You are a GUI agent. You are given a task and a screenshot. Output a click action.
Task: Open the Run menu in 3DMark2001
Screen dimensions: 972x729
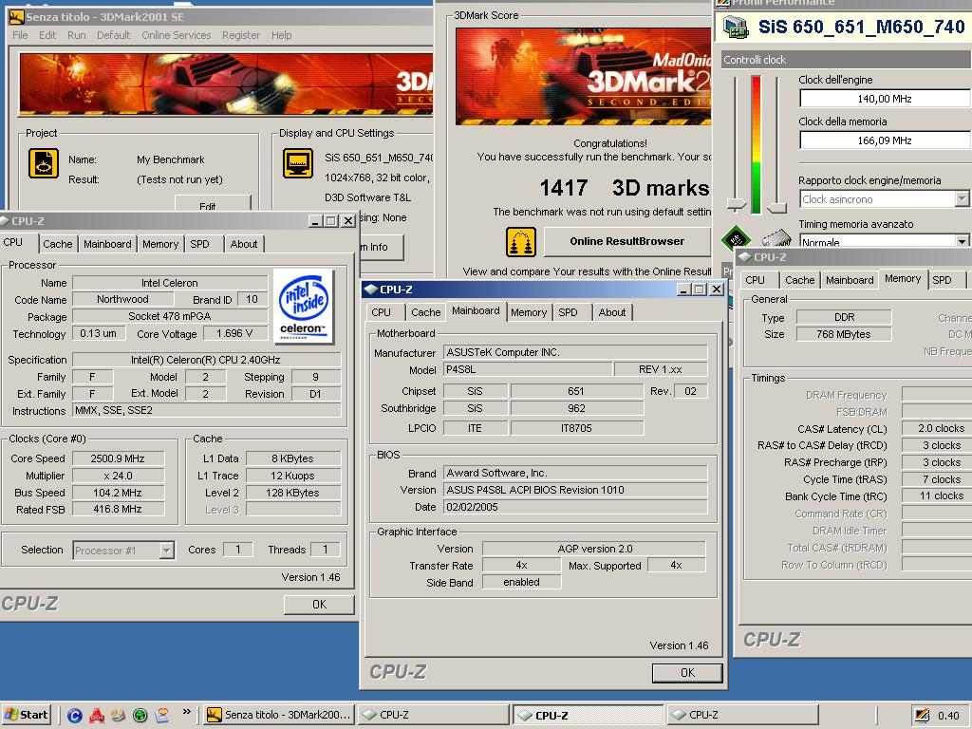[76, 35]
